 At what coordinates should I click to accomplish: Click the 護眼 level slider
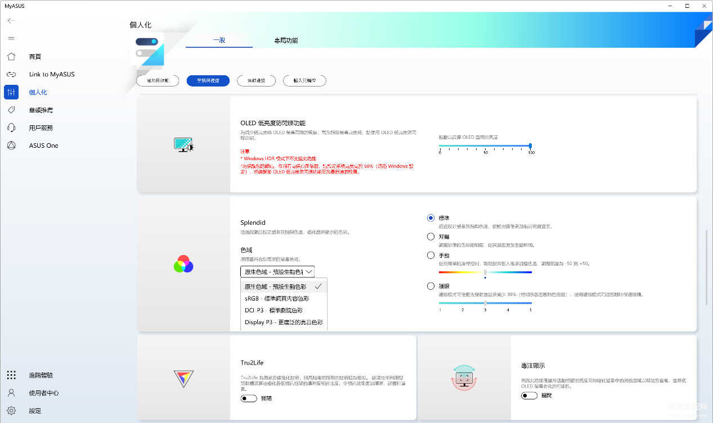(485, 303)
